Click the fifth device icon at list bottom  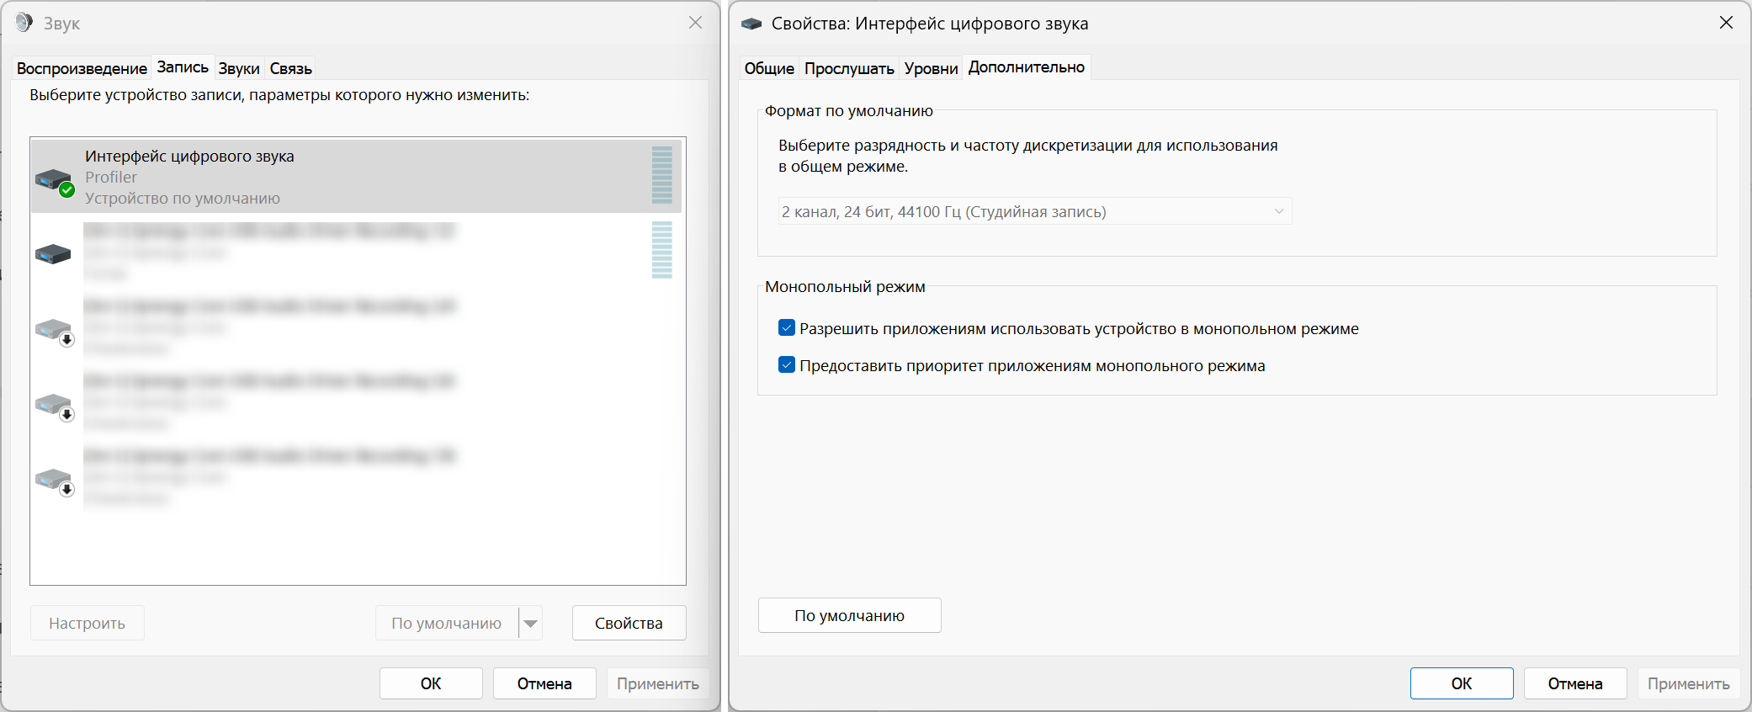click(55, 480)
